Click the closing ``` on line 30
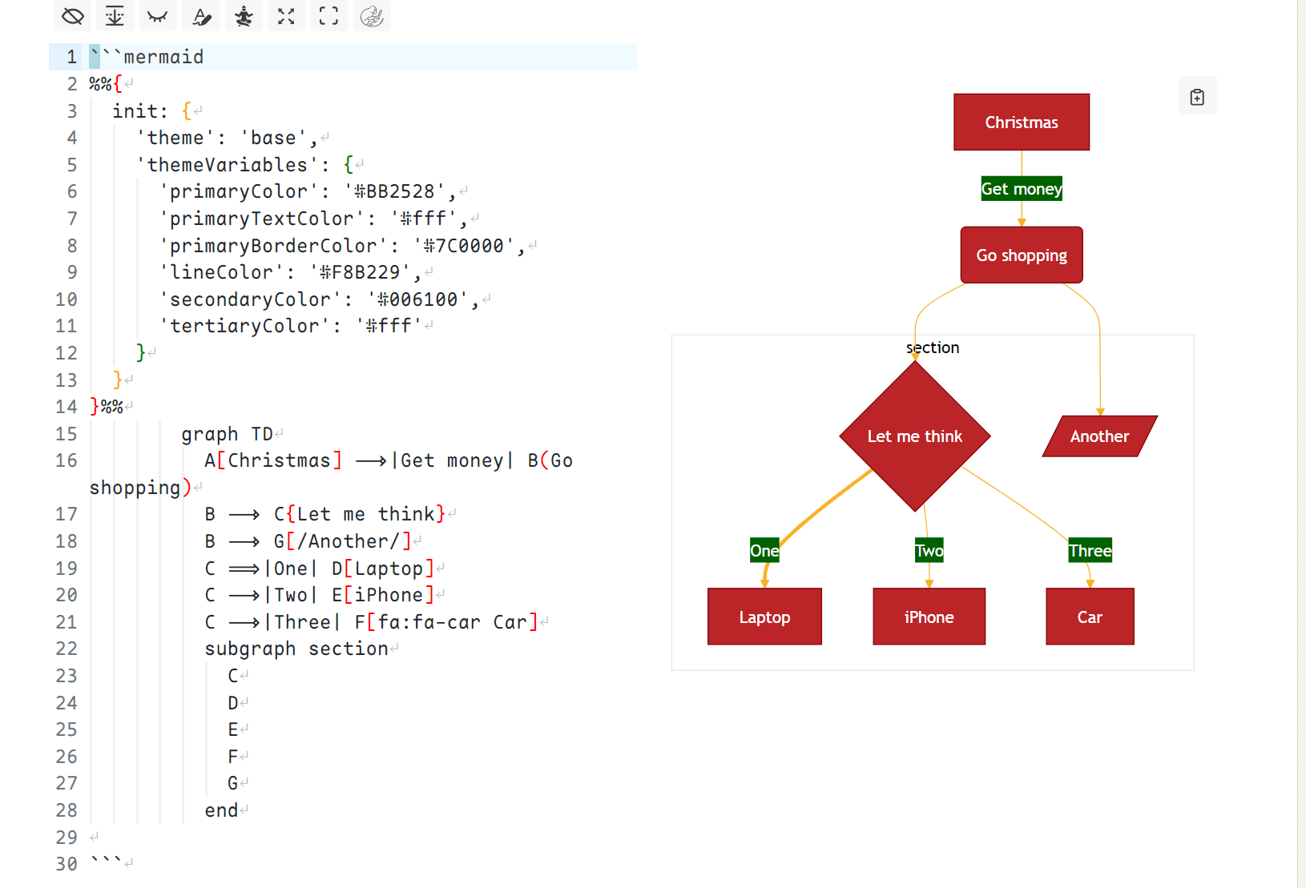Viewport: 1306px width, 888px height. (x=106, y=862)
